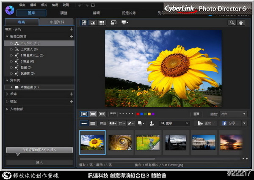254x180 pixels.
Task: Click the undo arrow icon
Action: tap(80, 5)
